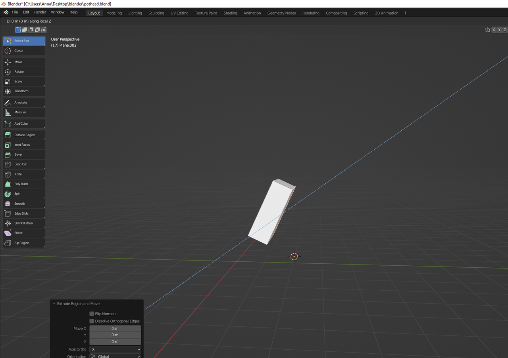Viewport: 508px width, 358px height.
Task: Open the Blender logo app menu
Action: click(x=6, y=13)
